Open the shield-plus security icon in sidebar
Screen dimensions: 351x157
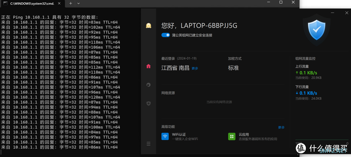click(149, 103)
